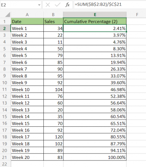The image size is (146, 167).
Task: Click the Sales value 50
Action: [x=53, y=49]
